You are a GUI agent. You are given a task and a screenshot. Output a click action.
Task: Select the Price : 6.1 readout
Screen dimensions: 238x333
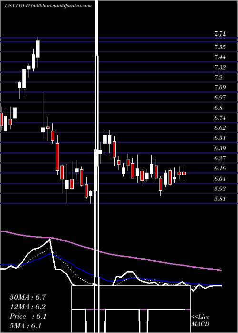pos(28,316)
